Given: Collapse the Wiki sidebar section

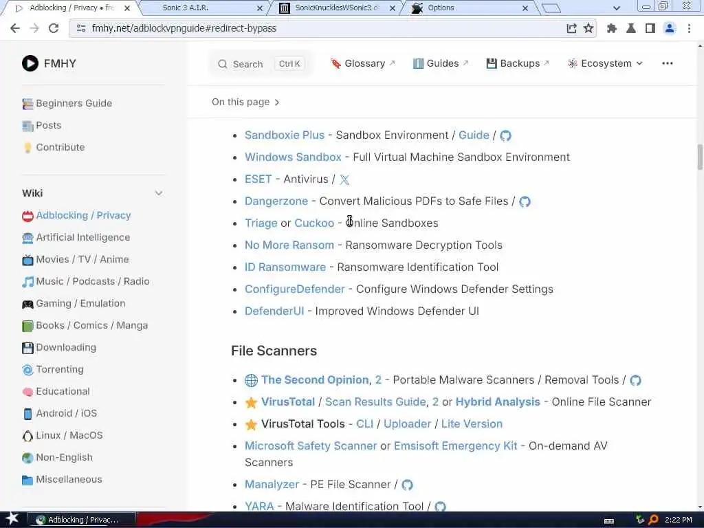Looking at the screenshot, I should click(159, 193).
